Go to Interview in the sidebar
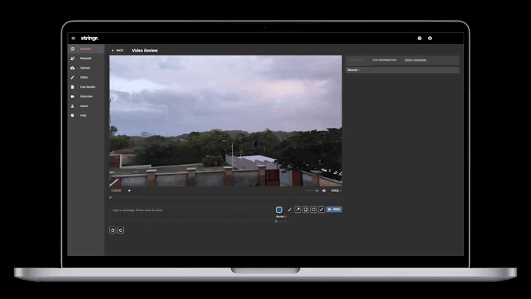 [x=86, y=96]
